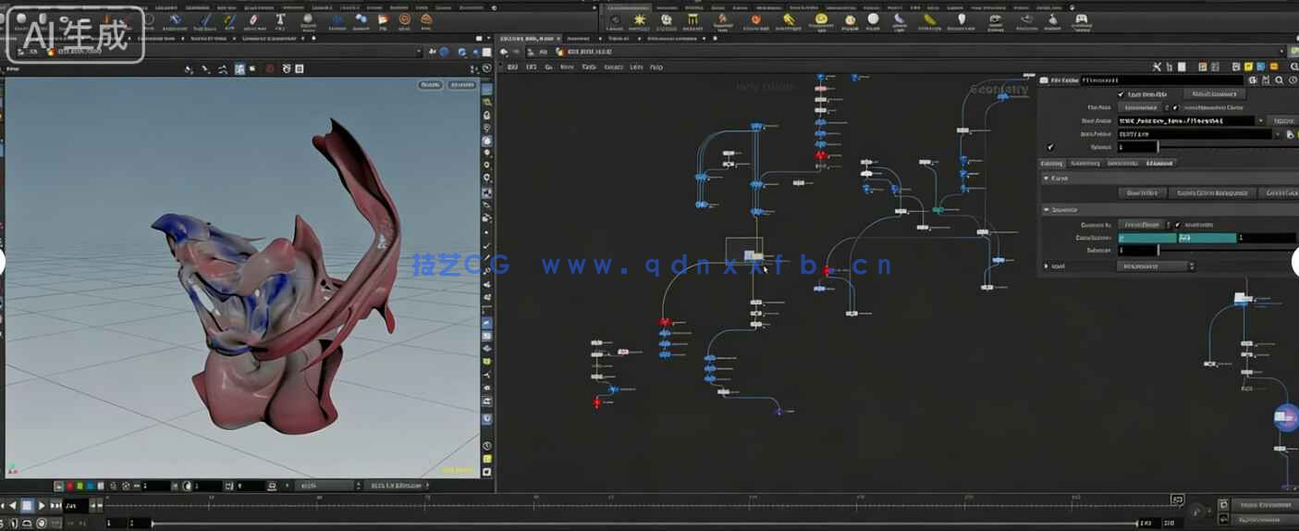This screenshot has width=1299, height=531.
Task: Click the white sphere light shelf icon
Action: click(x=873, y=19)
